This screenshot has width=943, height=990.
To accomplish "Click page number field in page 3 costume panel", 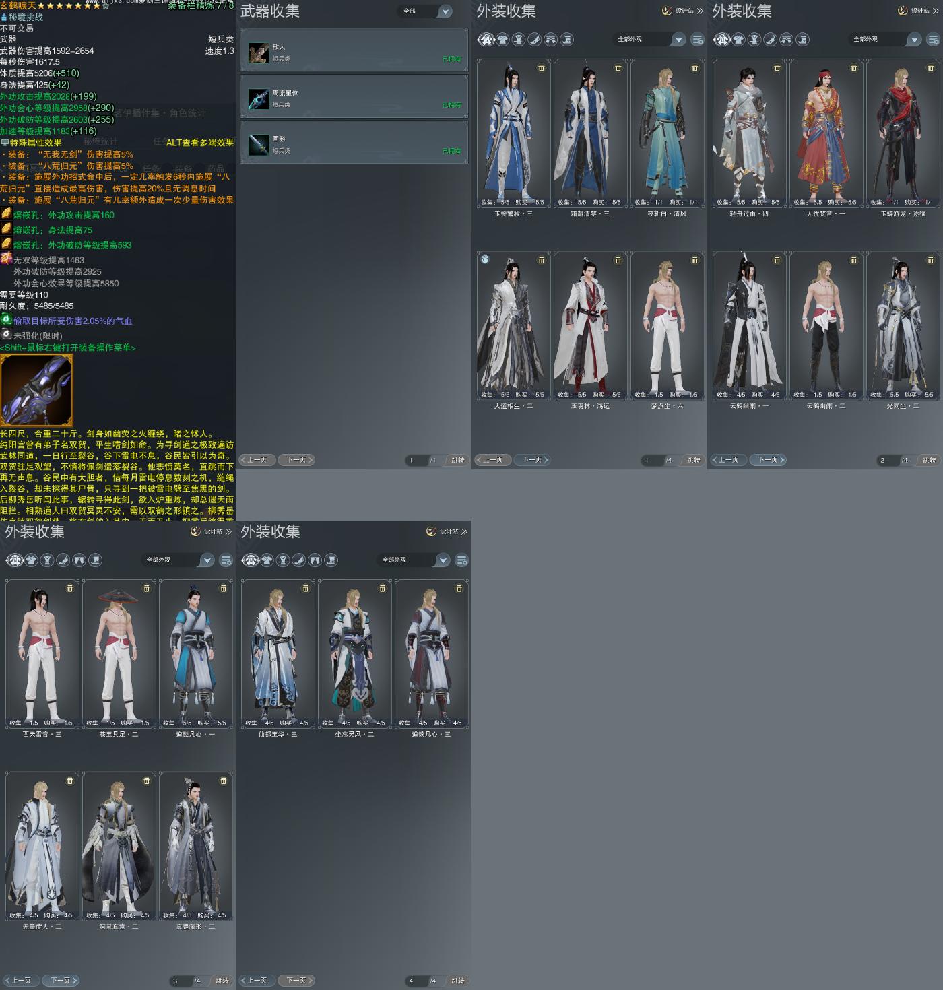I will click(x=181, y=981).
